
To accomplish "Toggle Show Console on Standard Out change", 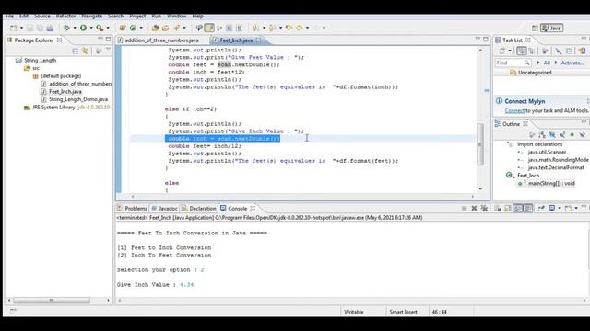I will click(518, 209).
